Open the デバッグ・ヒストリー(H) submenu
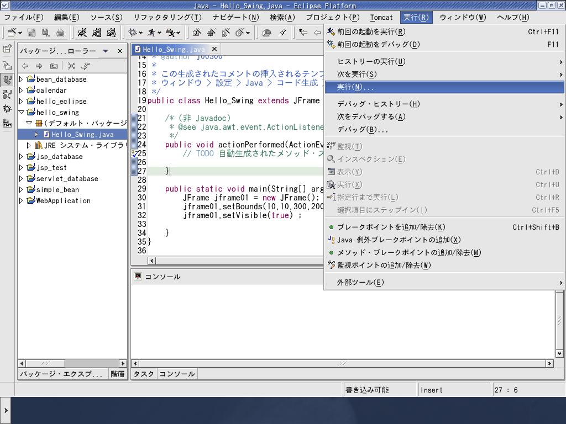The width and height of the screenshot is (566, 424). [x=444, y=104]
